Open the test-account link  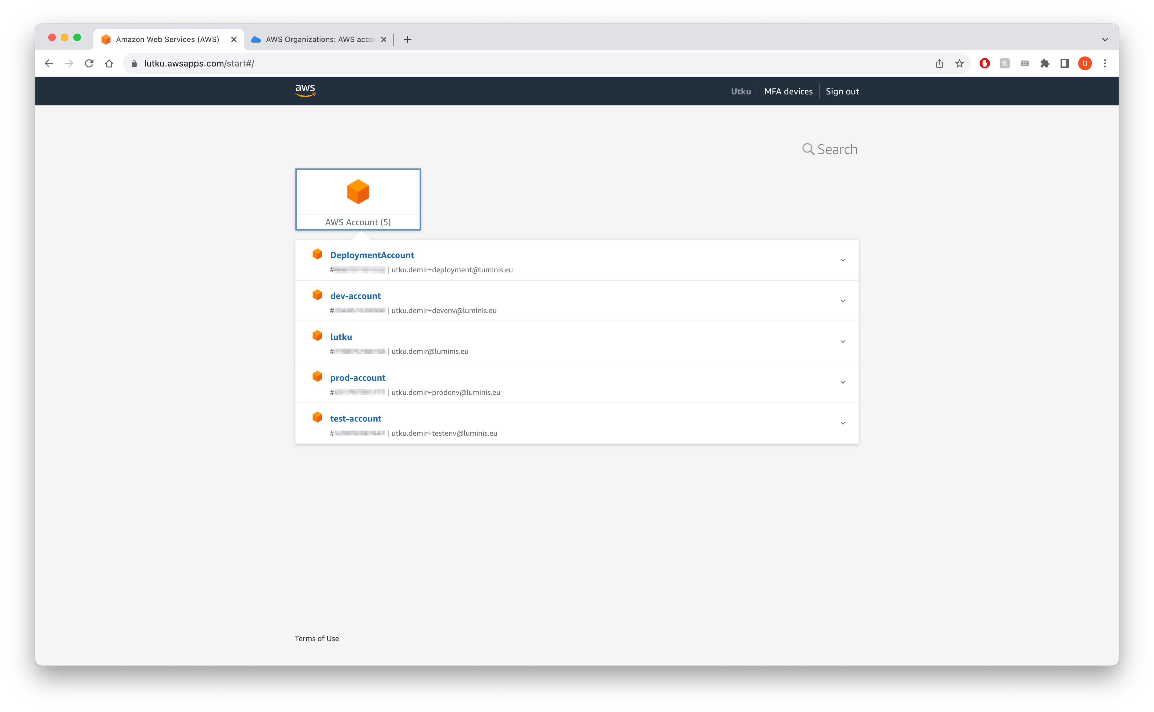tap(356, 419)
